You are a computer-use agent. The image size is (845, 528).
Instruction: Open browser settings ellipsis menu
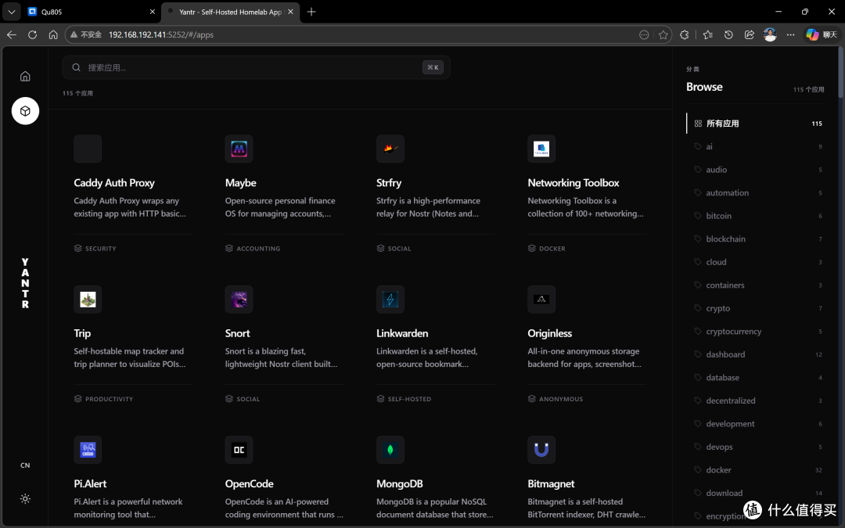pos(790,34)
